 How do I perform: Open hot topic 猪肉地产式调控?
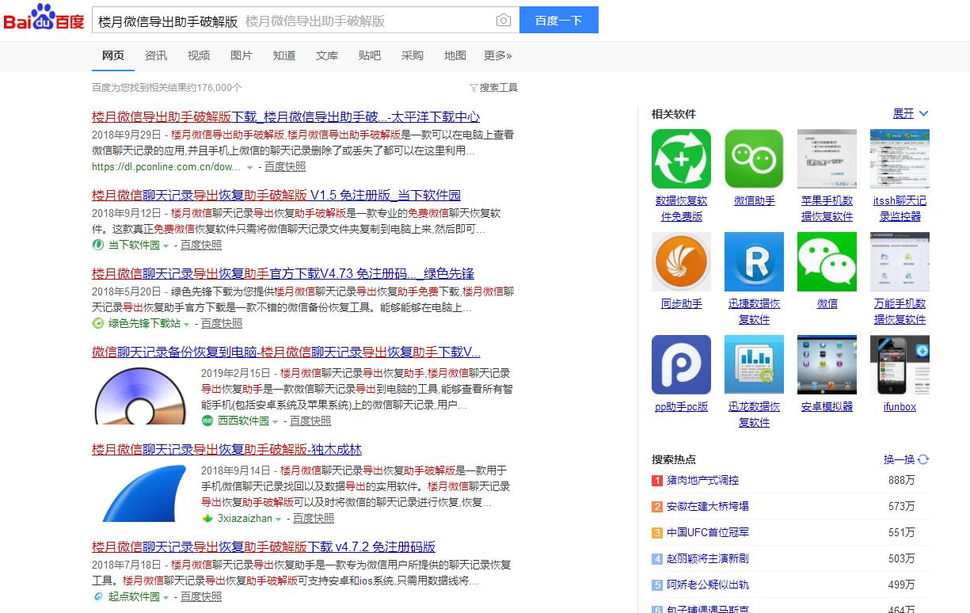702,481
